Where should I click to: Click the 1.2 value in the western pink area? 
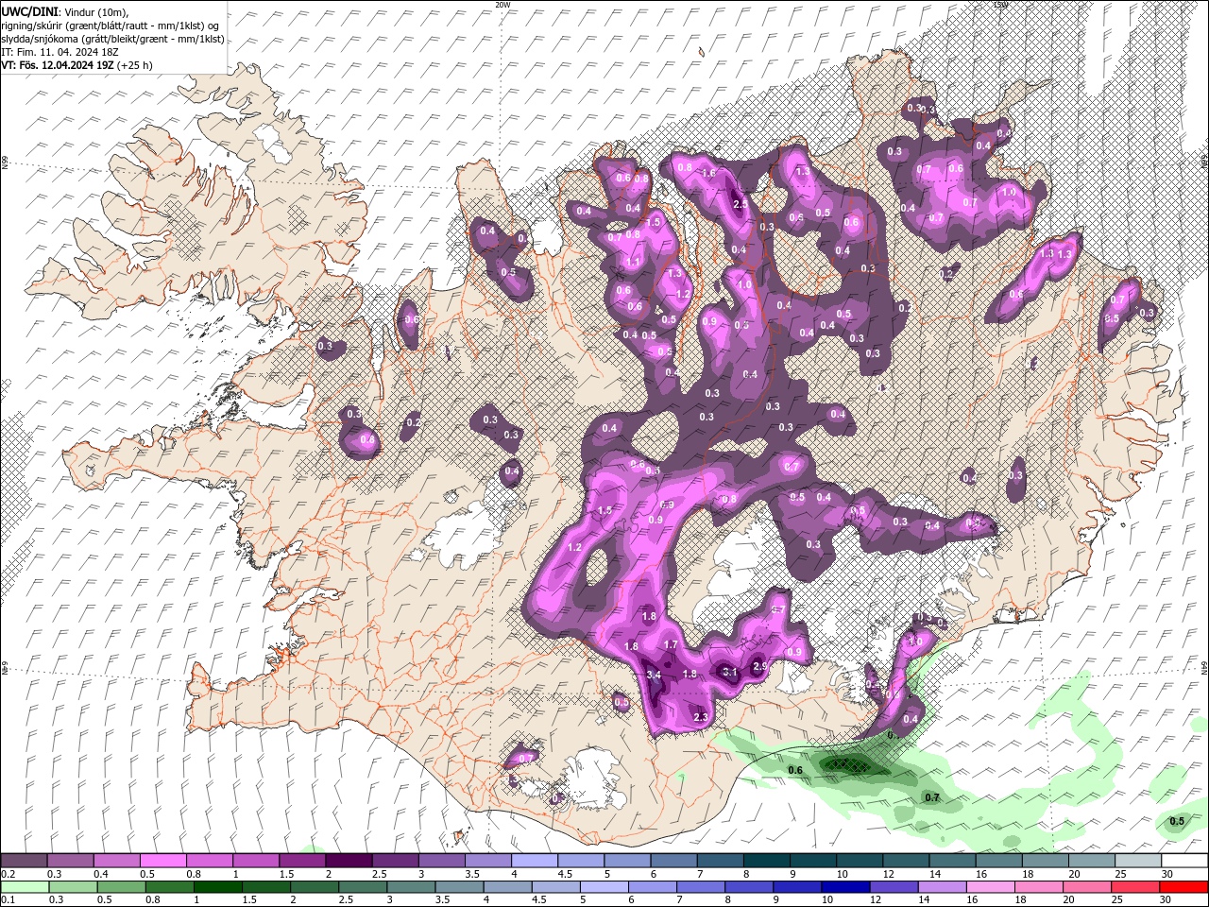point(574,548)
